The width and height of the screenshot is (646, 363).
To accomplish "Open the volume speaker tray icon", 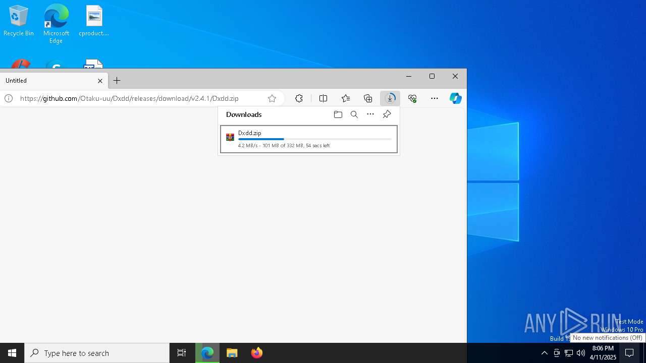I will pyautogui.click(x=581, y=353).
